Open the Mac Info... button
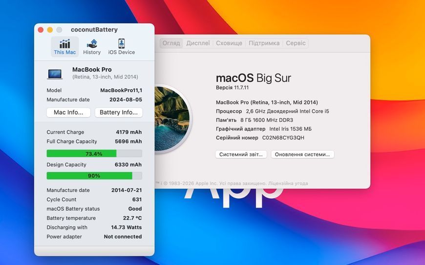The width and height of the screenshot is (425, 265). [68, 112]
